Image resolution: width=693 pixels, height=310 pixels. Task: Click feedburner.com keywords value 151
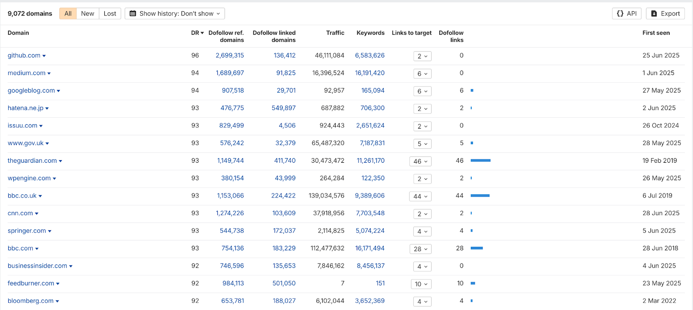[x=380, y=284]
